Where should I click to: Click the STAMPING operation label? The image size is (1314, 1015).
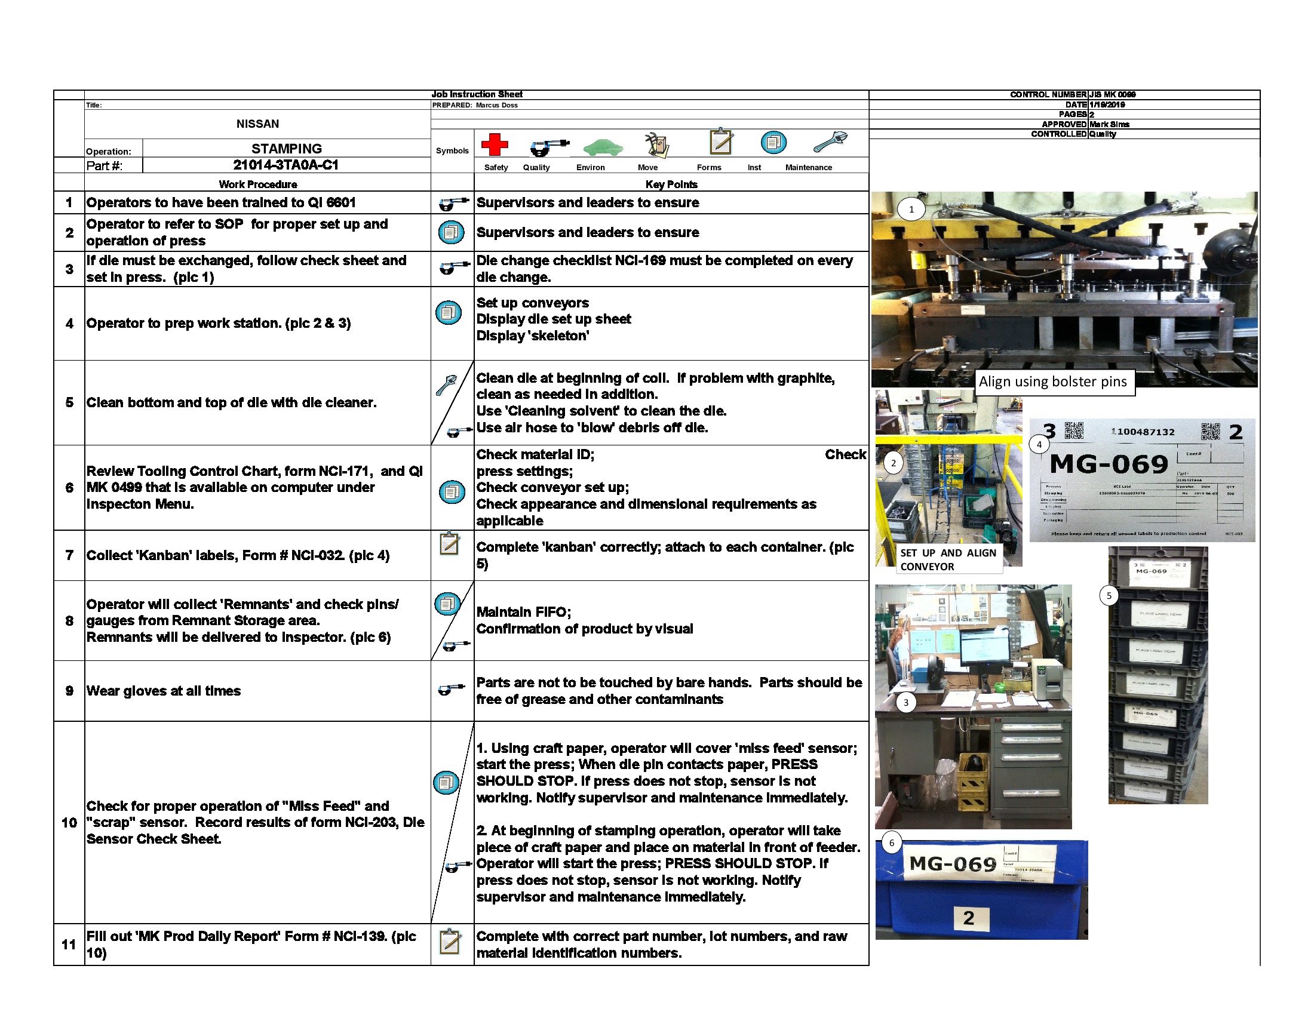[287, 148]
